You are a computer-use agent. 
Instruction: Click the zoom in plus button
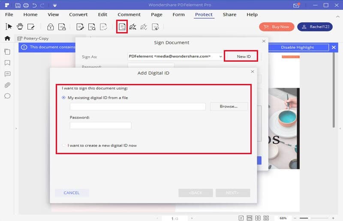333,218
